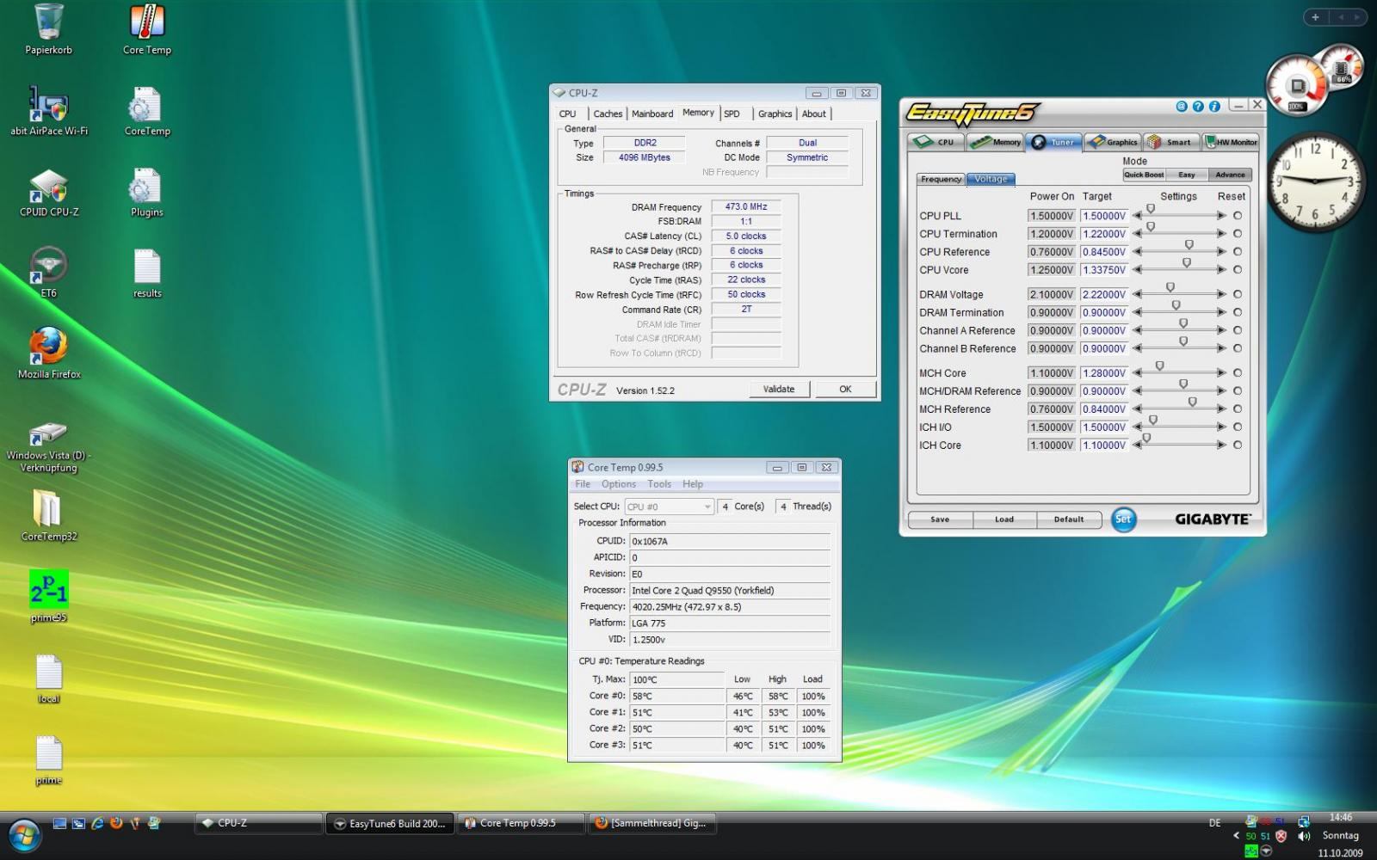The width and height of the screenshot is (1377, 860).
Task: Click the blue Set button in EasyTune6
Action: point(1123,519)
